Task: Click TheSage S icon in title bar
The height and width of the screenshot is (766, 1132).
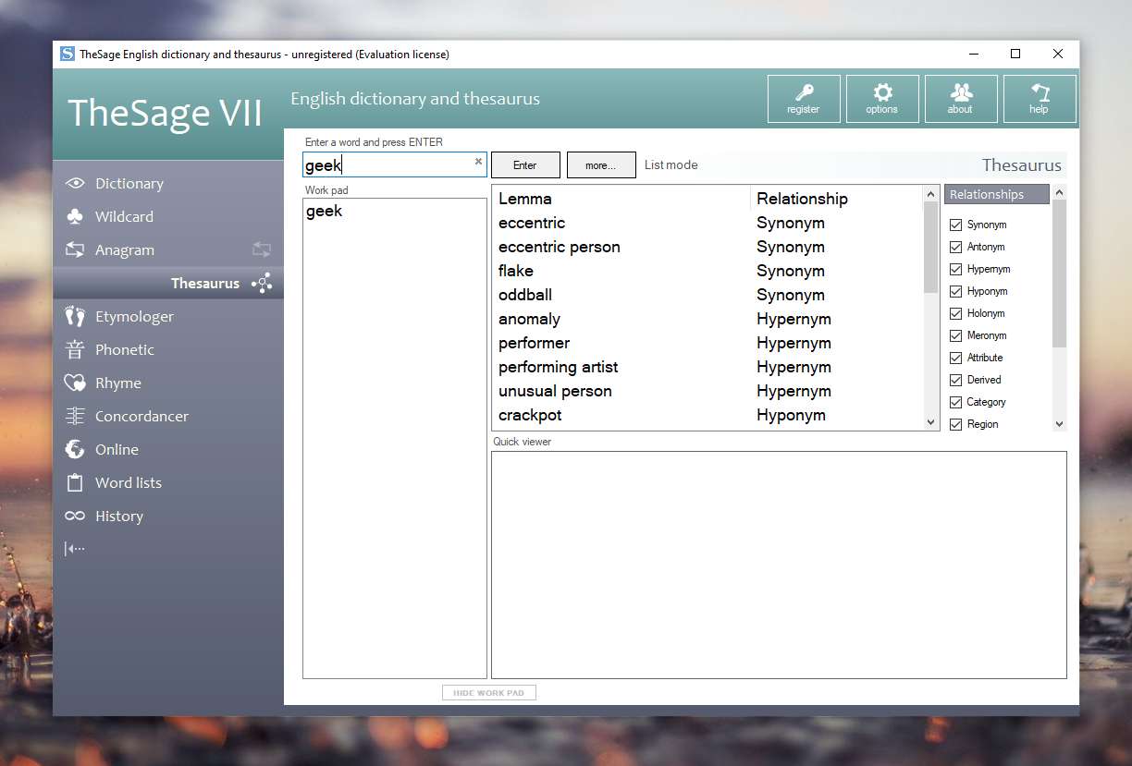Action: tap(68, 54)
